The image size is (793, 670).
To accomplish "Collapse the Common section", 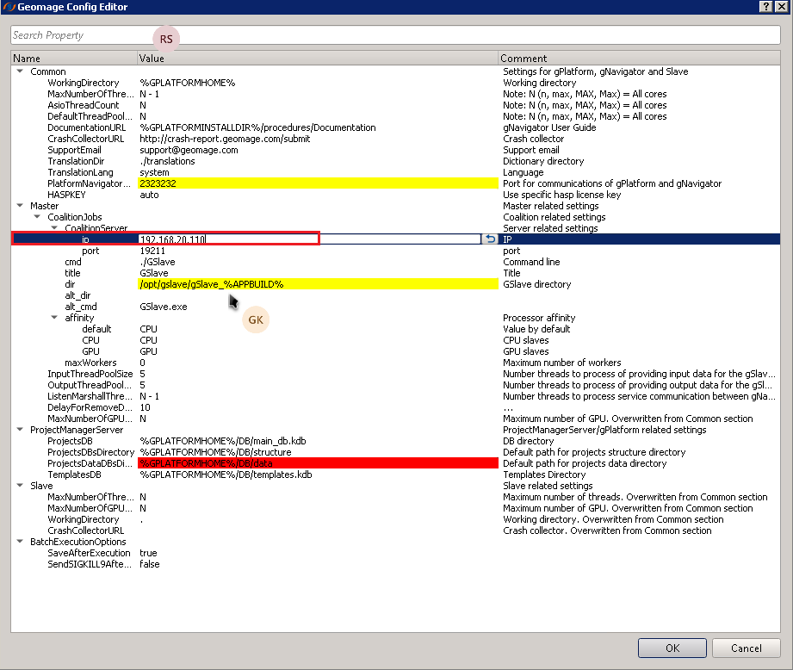I will [x=20, y=71].
